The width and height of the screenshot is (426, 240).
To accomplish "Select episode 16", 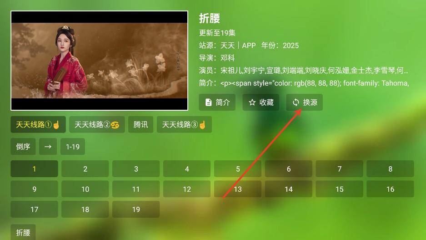I will (x=390, y=189).
